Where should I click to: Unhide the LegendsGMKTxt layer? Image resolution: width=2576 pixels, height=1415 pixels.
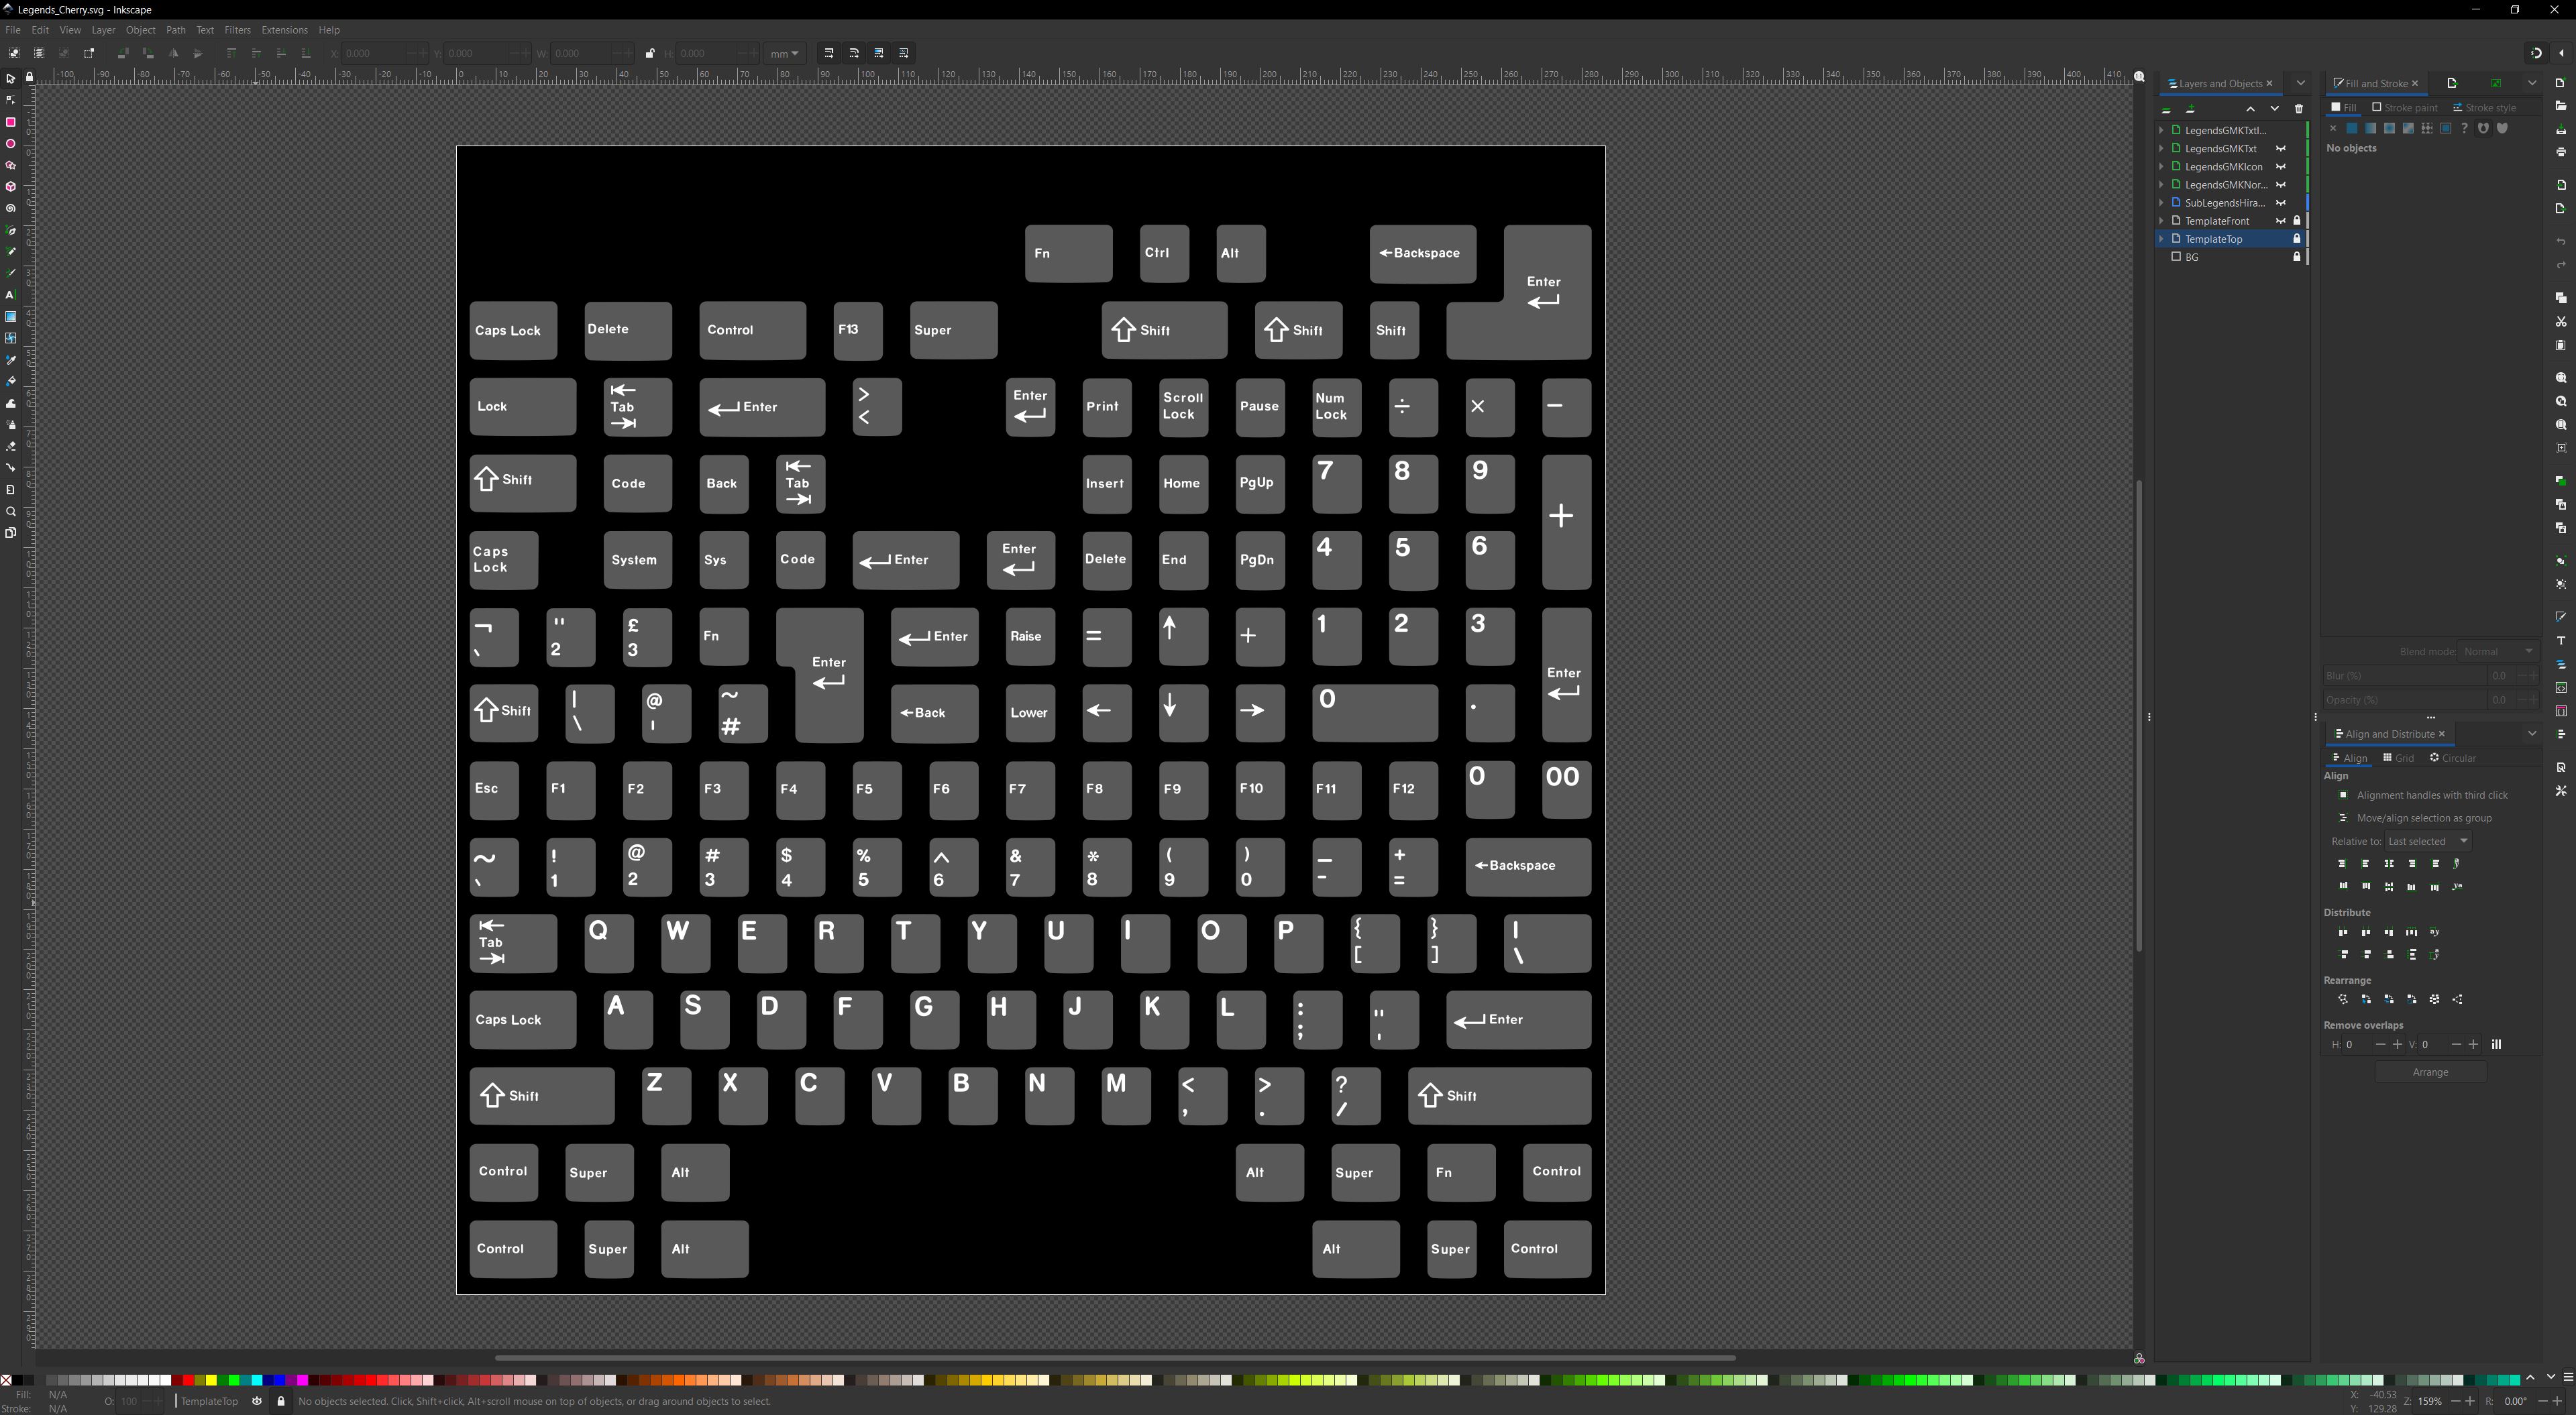pyautogui.click(x=2281, y=148)
